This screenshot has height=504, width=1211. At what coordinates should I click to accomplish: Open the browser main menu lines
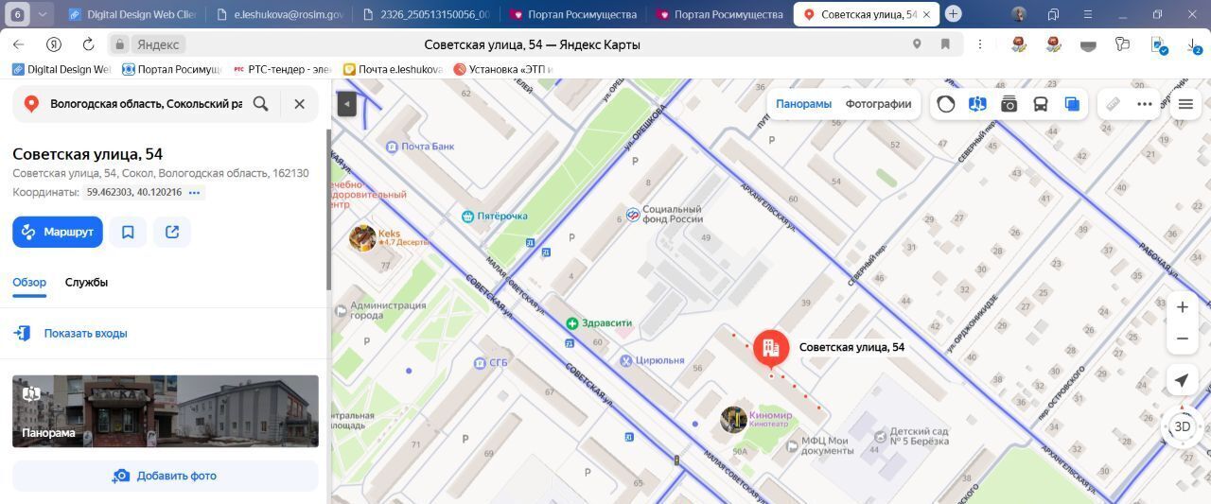tap(1087, 14)
